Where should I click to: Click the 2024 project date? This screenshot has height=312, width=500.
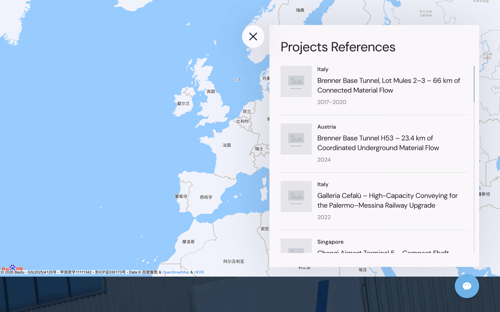click(324, 160)
